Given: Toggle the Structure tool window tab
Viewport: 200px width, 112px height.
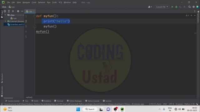Looking at the screenshot, I should coord(2,78).
